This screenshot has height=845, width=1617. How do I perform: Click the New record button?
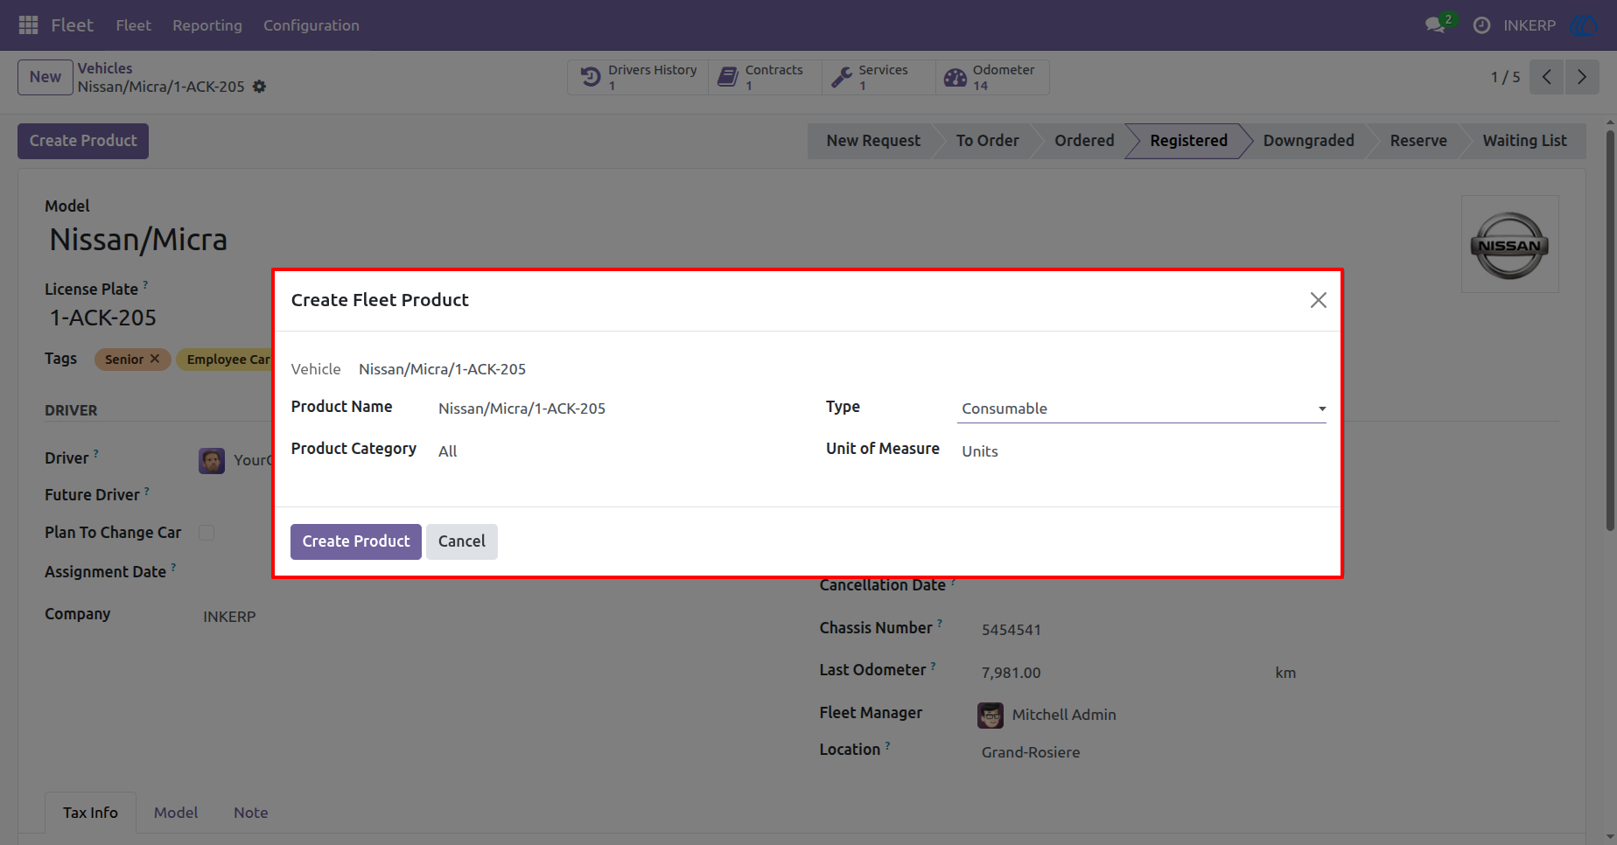coord(45,77)
